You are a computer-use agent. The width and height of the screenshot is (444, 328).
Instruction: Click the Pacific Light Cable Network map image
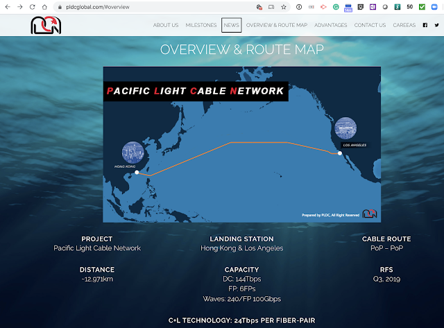point(242,144)
